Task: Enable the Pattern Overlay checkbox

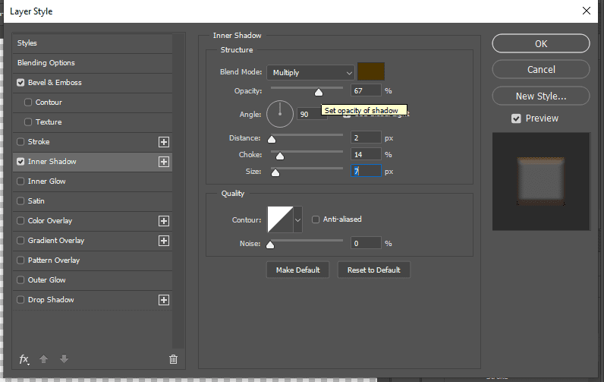Action: (x=20, y=260)
